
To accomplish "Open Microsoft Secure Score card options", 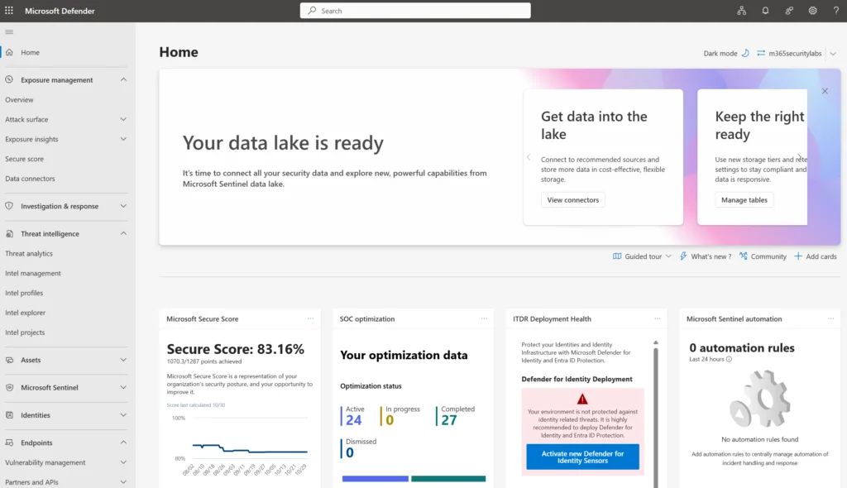I will [311, 318].
